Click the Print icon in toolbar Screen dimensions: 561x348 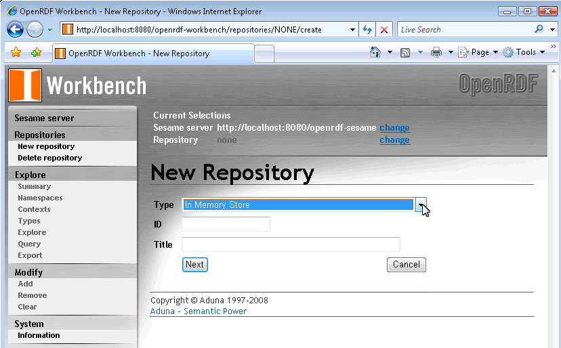pos(436,52)
